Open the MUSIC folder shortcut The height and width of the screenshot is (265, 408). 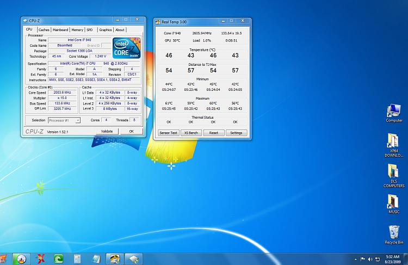[x=394, y=204]
